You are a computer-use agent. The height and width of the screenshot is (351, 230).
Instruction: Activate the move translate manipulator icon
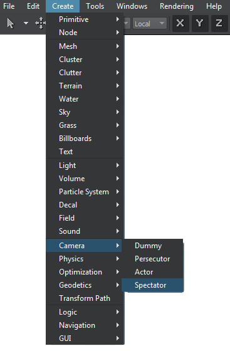(41, 23)
